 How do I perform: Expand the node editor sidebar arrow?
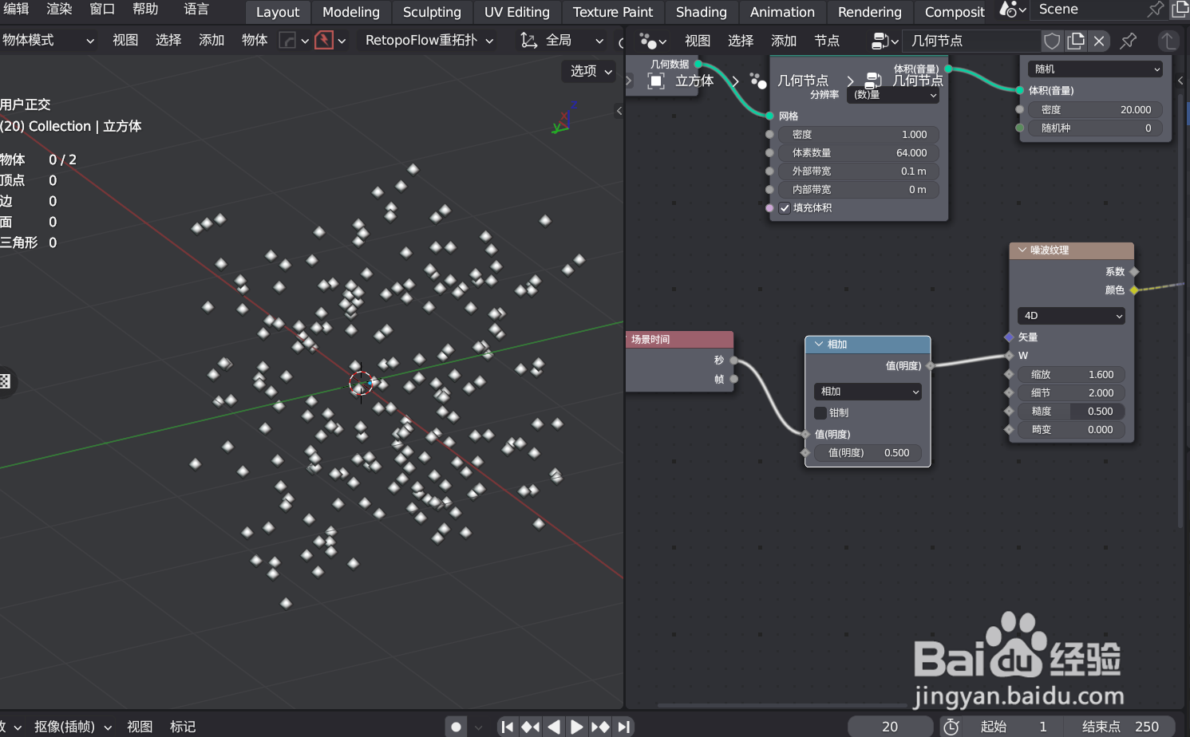coord(1181,81)
